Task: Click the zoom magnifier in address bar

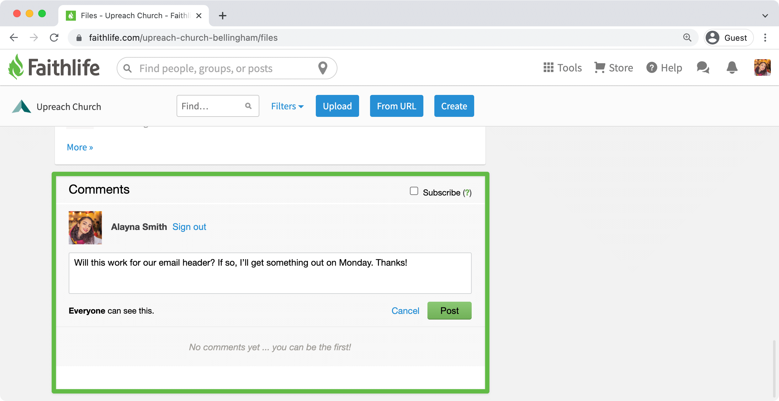Action: (687, 38)
